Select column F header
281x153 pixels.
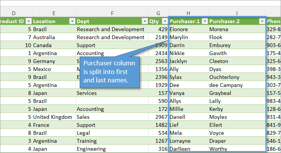[112, 13]
